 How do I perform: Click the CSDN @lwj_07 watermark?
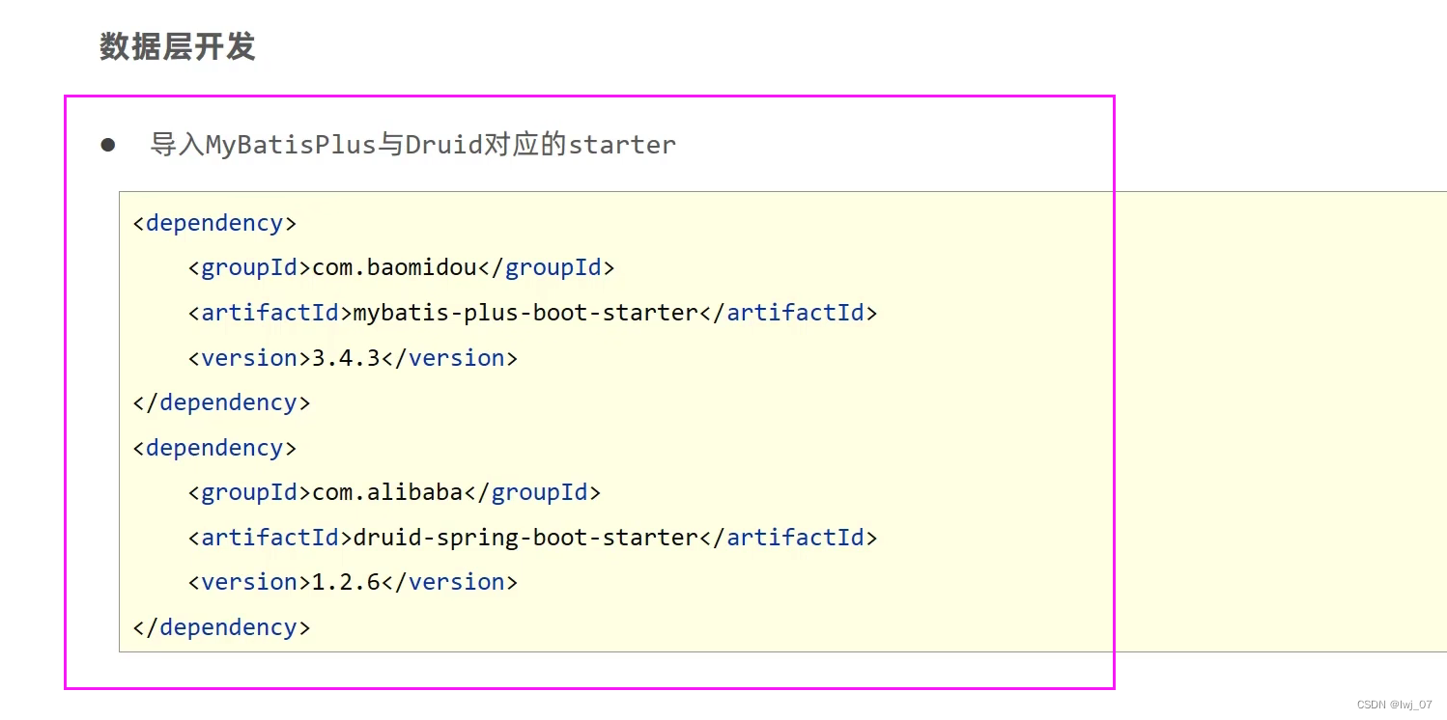pyautogui.click(x=1395, y=705)
